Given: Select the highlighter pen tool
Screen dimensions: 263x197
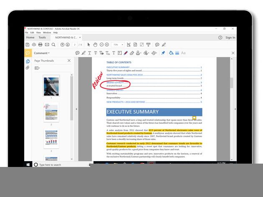Looking at the screenshot, I should (83, 53).
